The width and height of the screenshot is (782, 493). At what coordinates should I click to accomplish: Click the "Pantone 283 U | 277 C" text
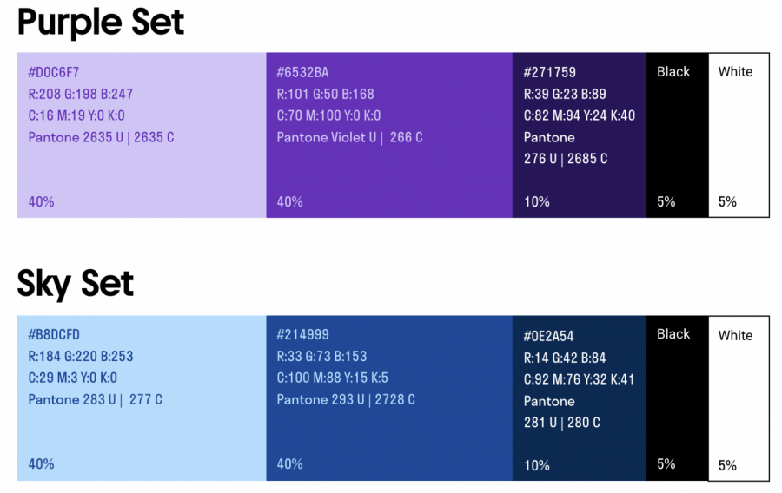pyautogui.click(x=95, y=399)
